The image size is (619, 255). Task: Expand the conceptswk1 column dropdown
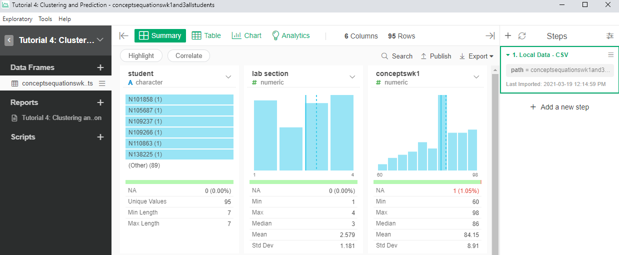[476, 77]
